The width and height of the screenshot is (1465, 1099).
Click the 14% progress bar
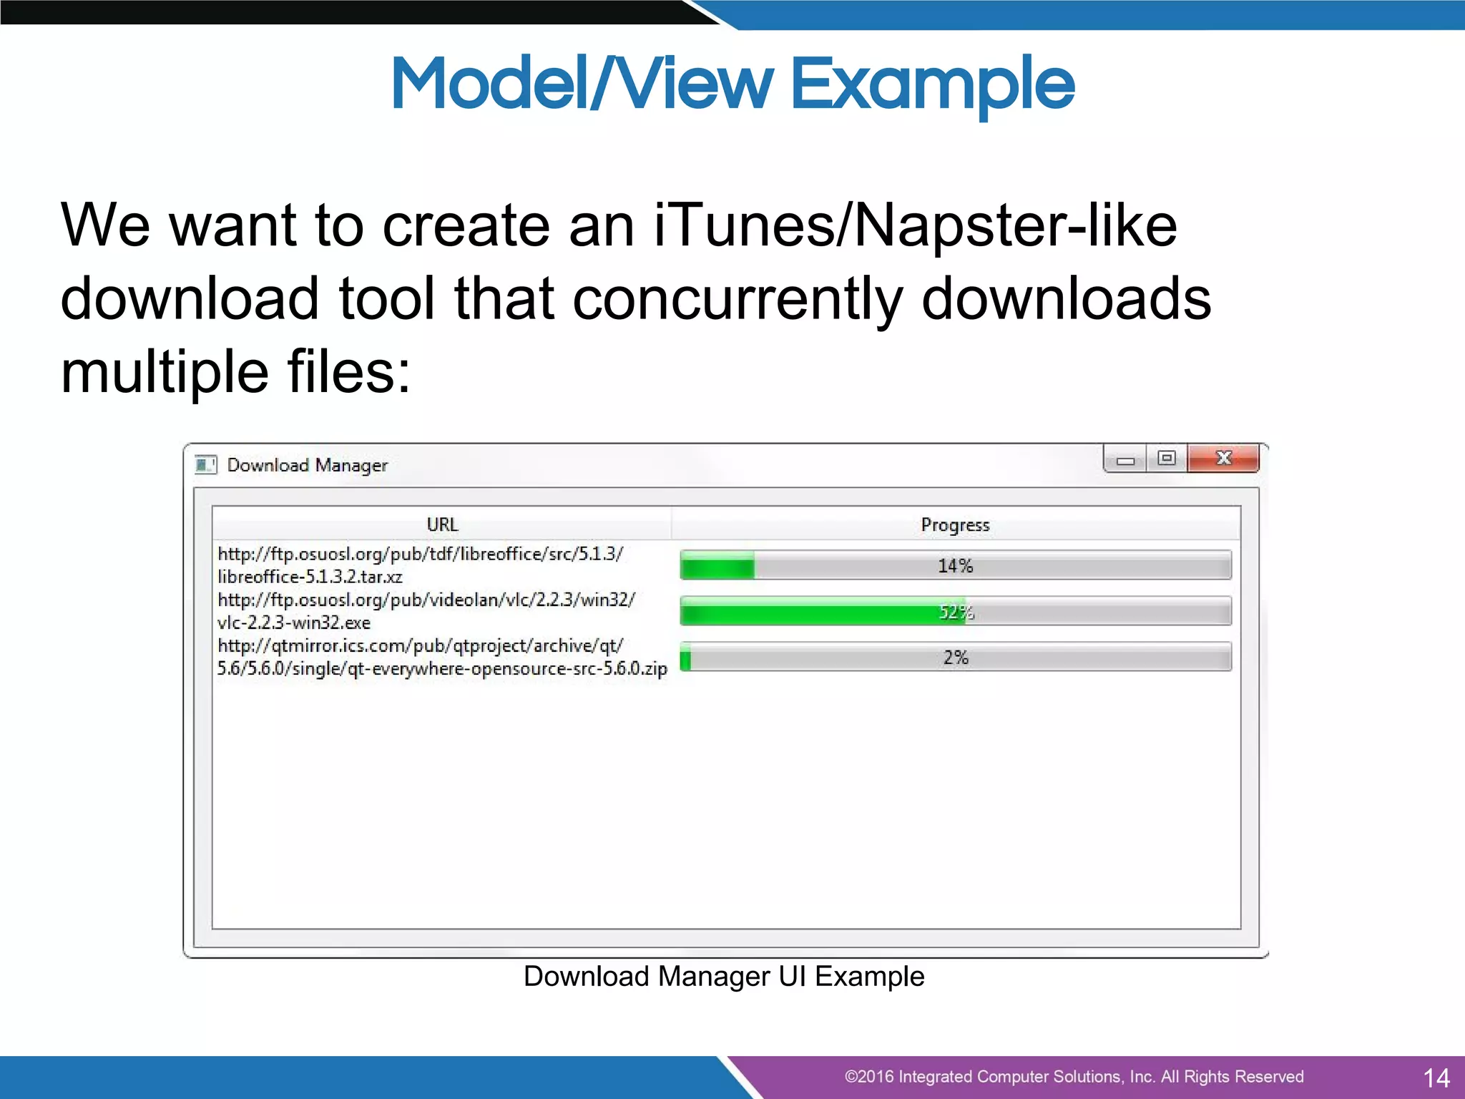(x=956, y=565)
